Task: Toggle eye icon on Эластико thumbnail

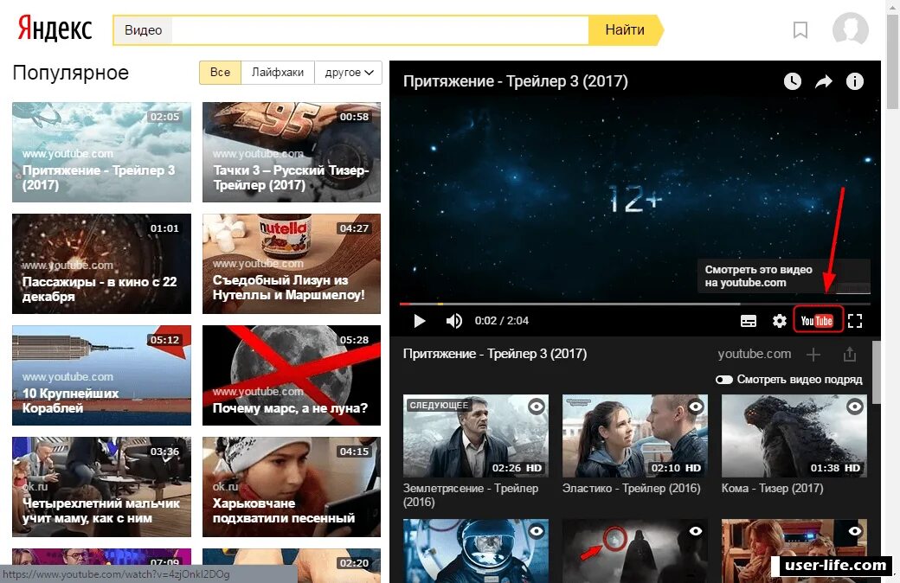Action: (696, 407)
